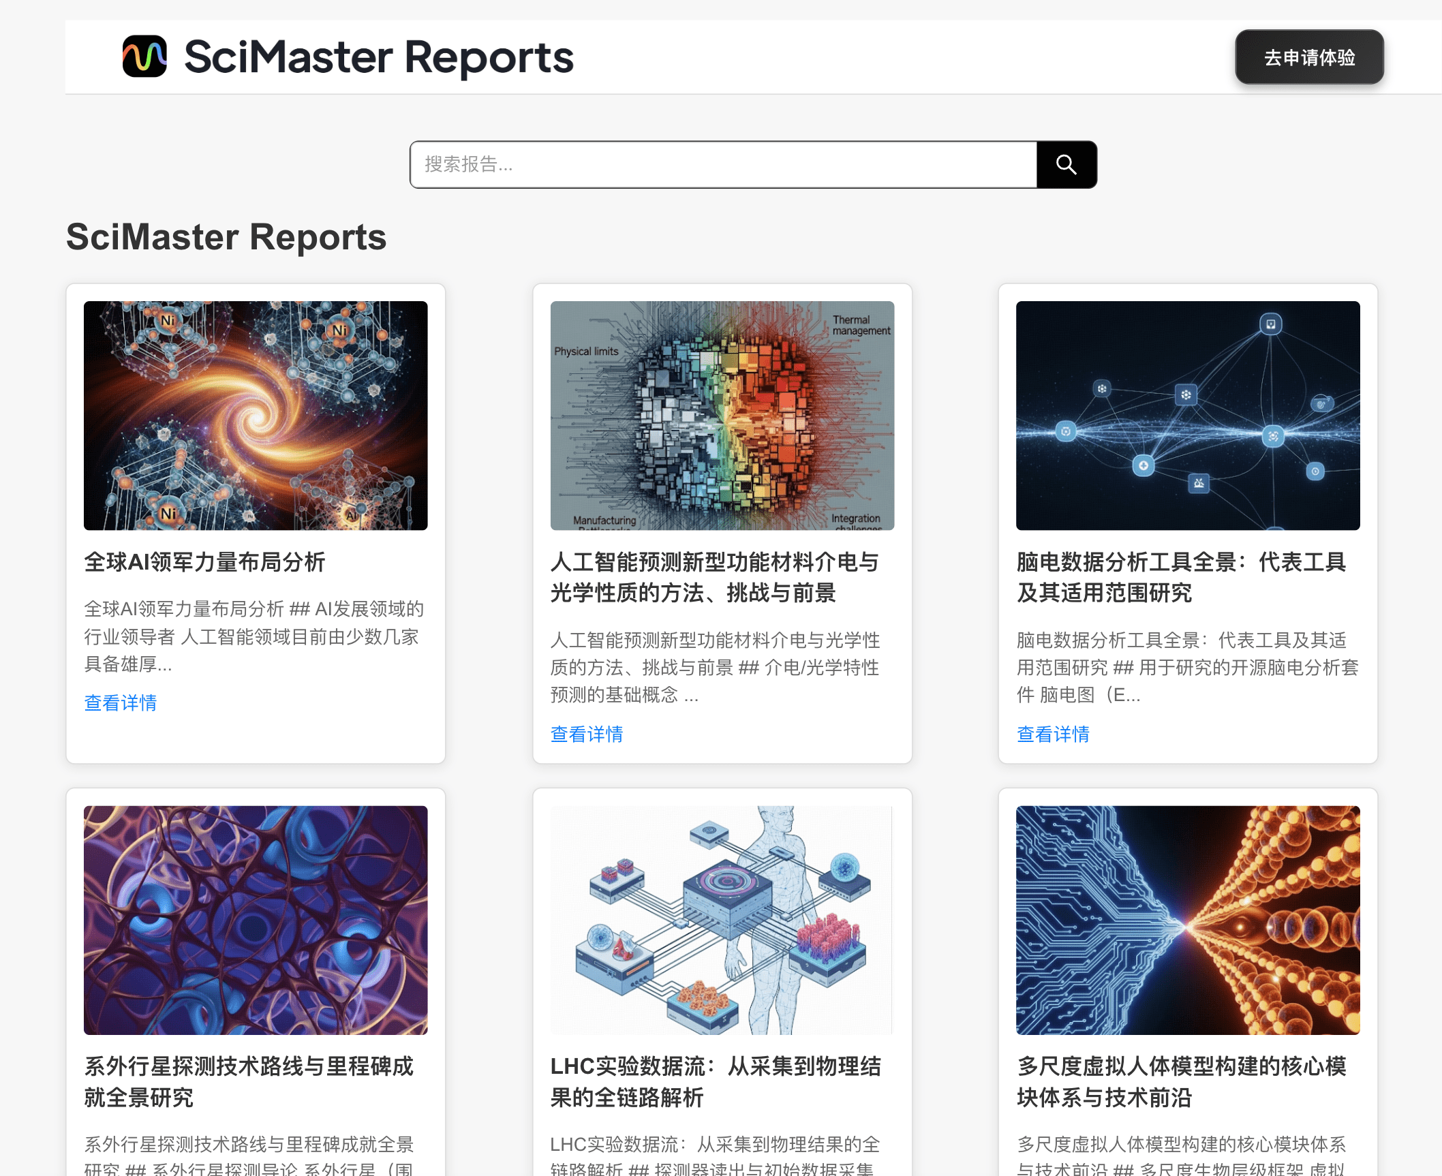This screenshot has height=1176, width=1442.
Task: Select title LHC实验数据流
Action: [716, 1082]
